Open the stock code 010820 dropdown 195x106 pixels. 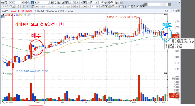pyautogui.click(x=22, y=3)
